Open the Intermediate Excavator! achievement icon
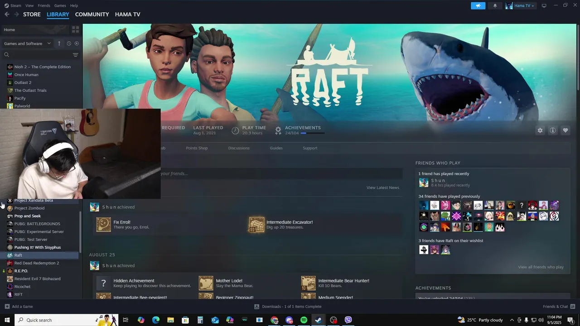The image size is (580, 326). point(256,224)
